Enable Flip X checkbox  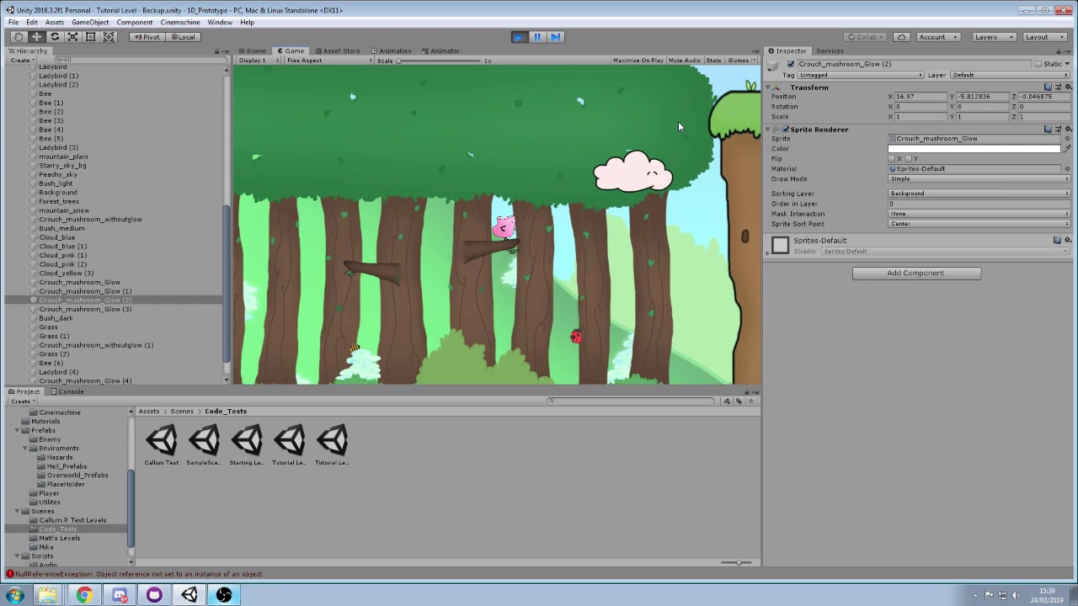pyautogui.click(x=892, y=159)
